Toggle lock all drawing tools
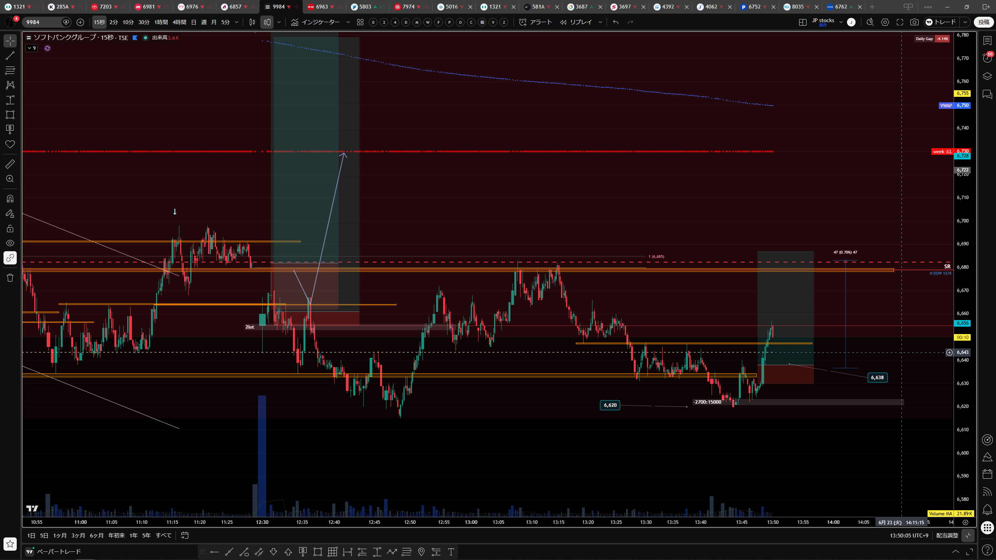Screen dimensions: 996x560 10,228
